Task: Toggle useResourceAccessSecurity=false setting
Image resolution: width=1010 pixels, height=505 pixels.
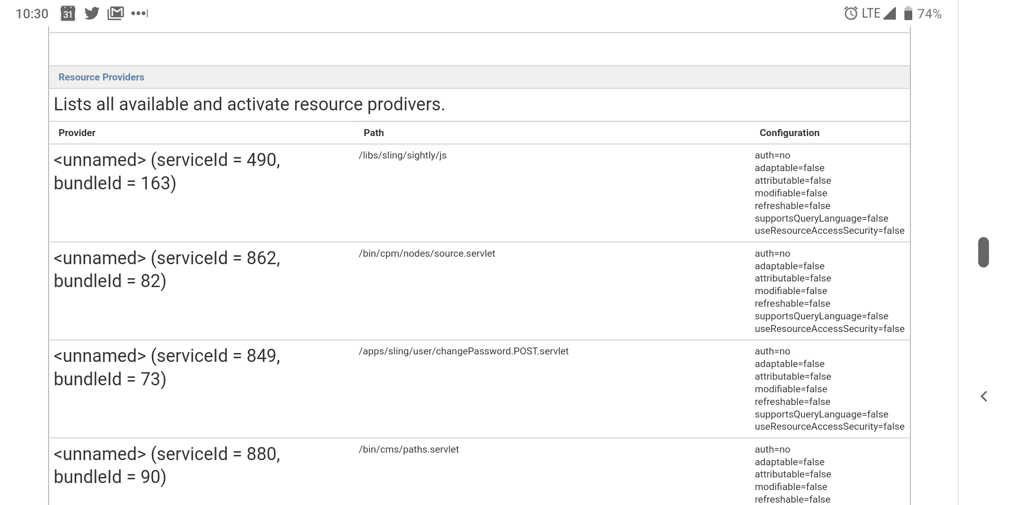Action: pos(829,231)
